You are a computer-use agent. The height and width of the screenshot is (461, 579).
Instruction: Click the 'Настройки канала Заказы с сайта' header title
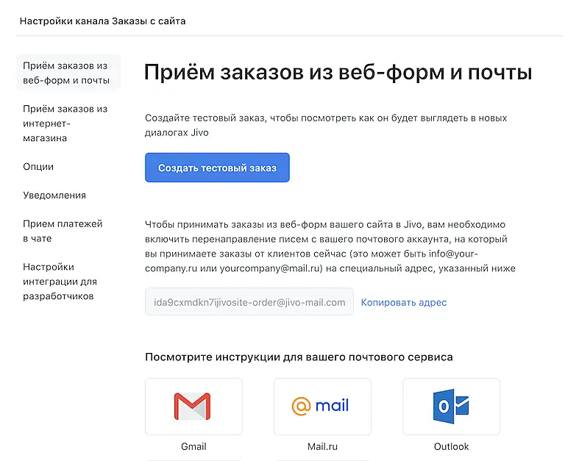tap(102, 21)
